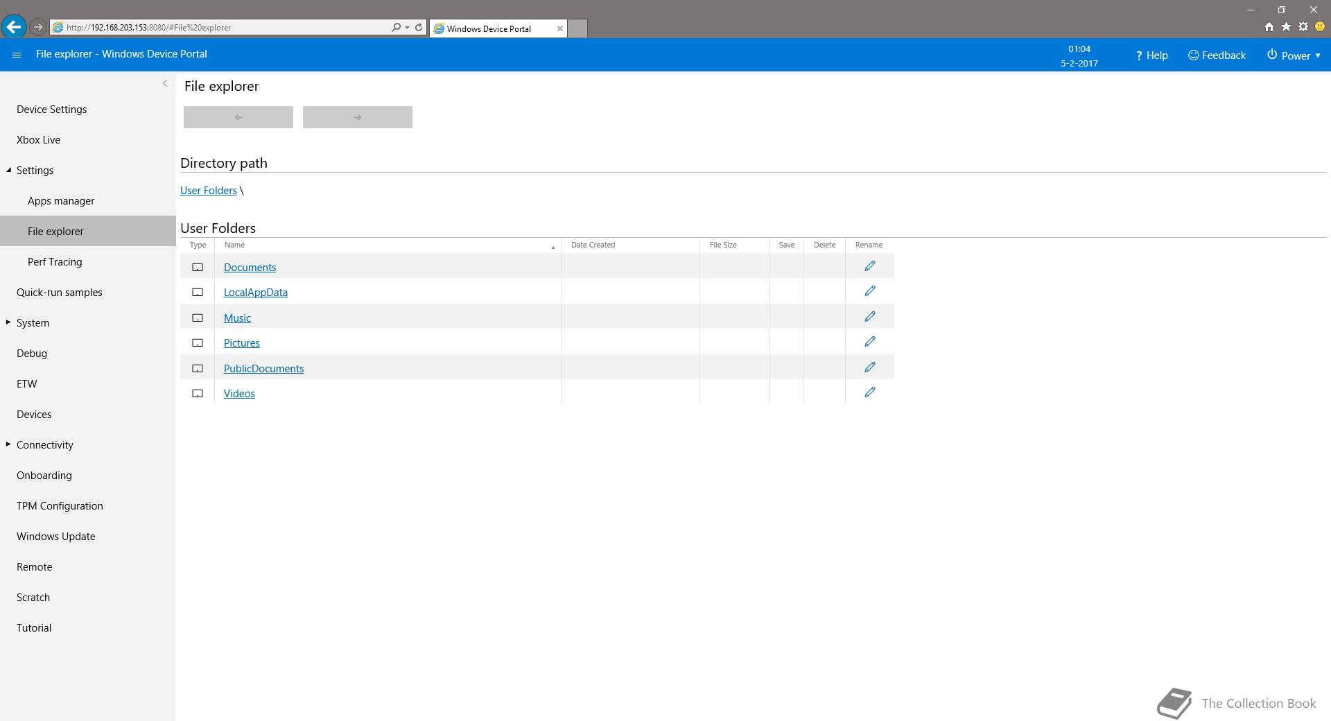Image resolution: width=1331 pixels, height=721 pixels.
Task: Open Windows Update in the sidebar
Action: click(x=56, y=537)
